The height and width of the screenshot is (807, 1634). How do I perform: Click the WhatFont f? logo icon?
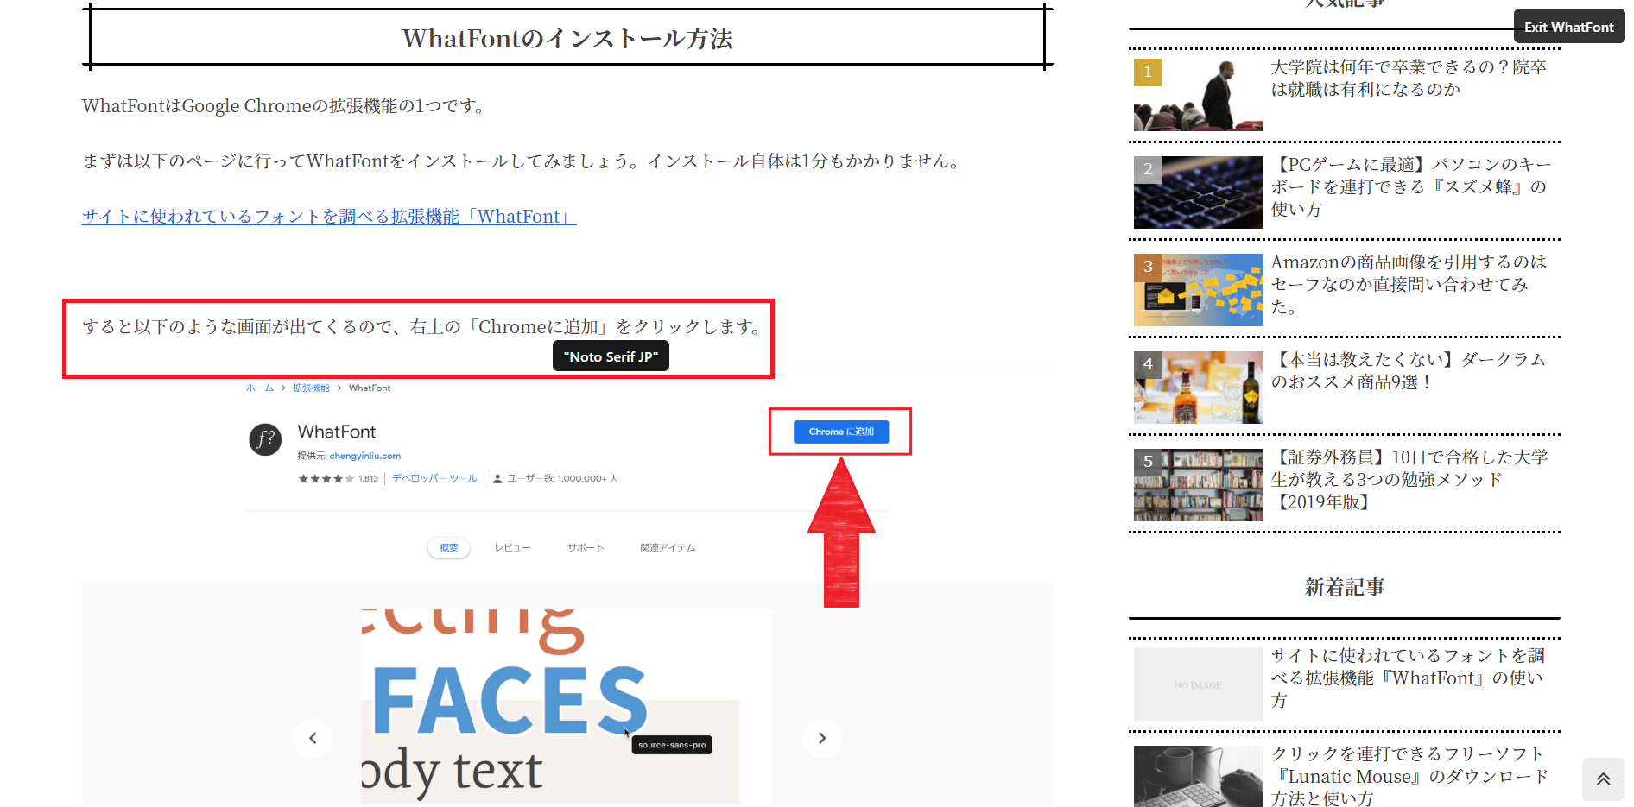[x=265, y=439]
